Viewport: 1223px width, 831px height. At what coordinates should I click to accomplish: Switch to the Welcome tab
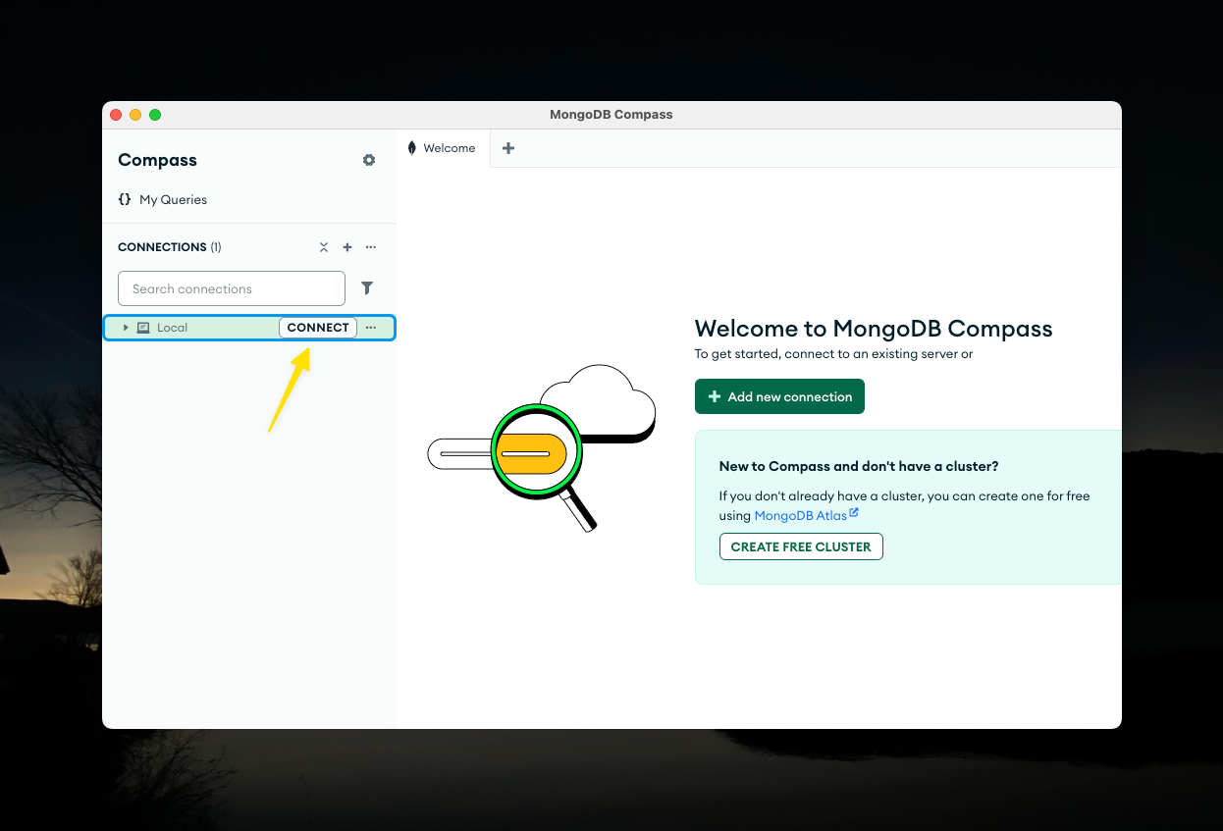[x=442, y=148]
